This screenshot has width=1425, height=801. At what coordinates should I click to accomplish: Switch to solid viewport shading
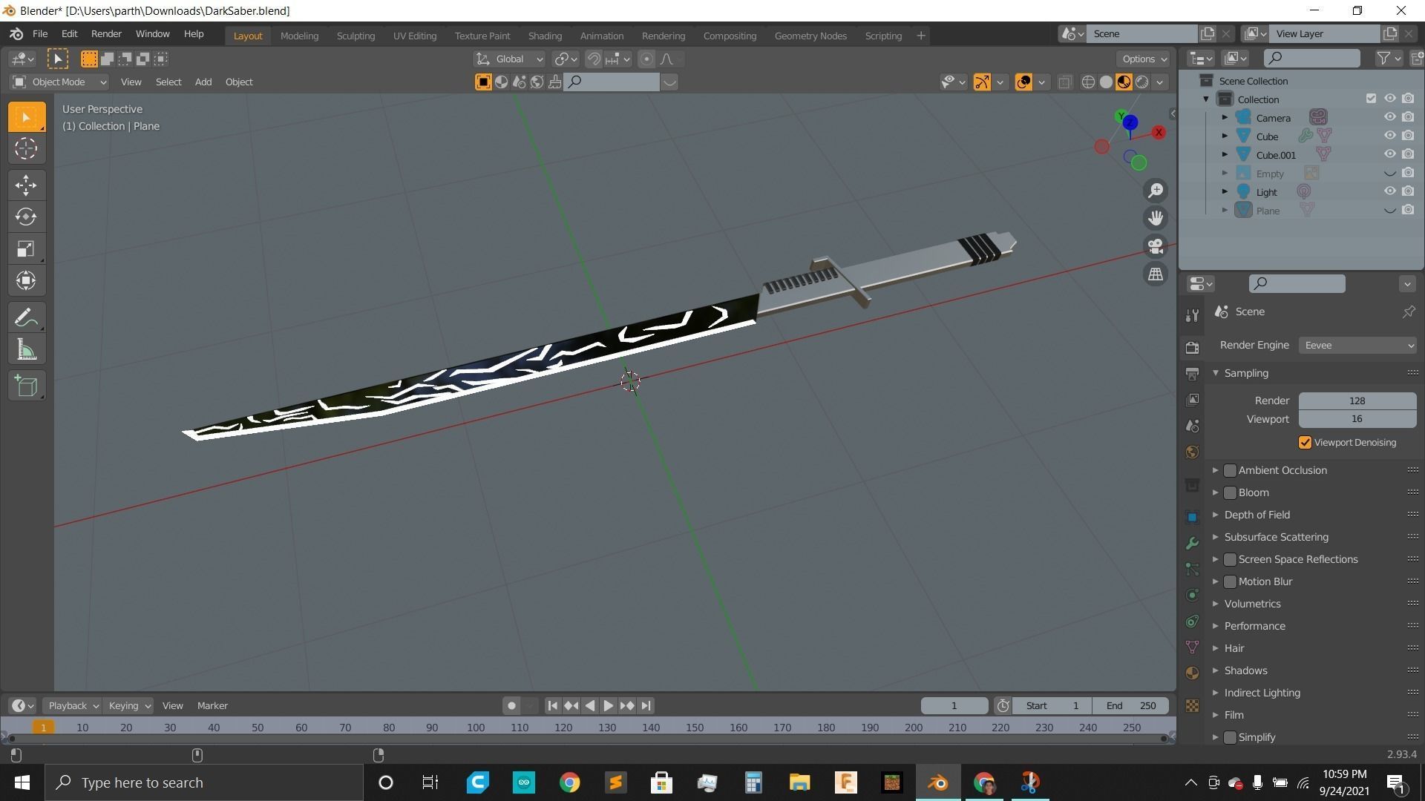[1106, 82]
